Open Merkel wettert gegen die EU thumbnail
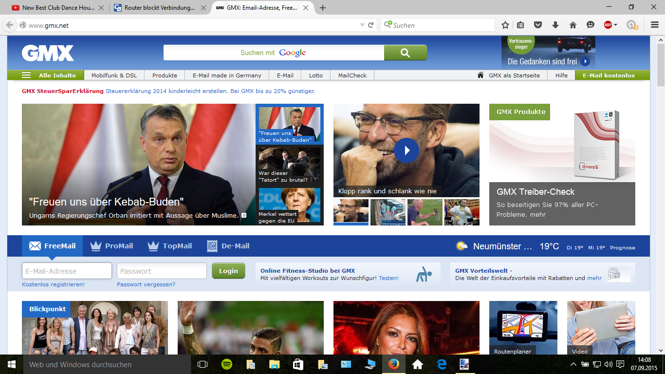 (x=290, y=206)
